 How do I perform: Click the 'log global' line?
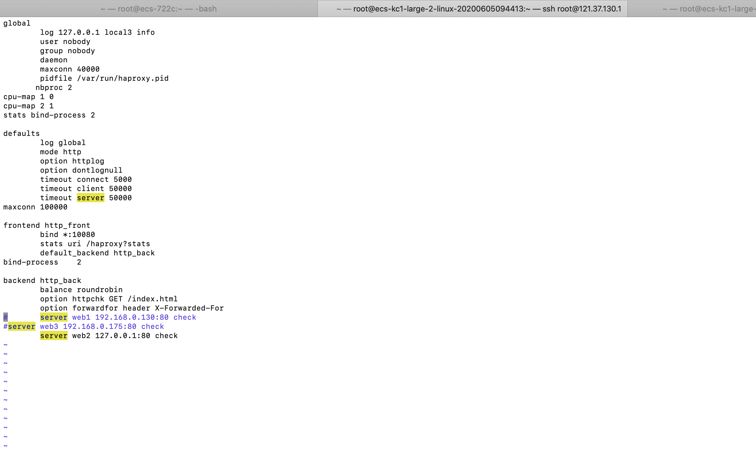click(63, 143)
